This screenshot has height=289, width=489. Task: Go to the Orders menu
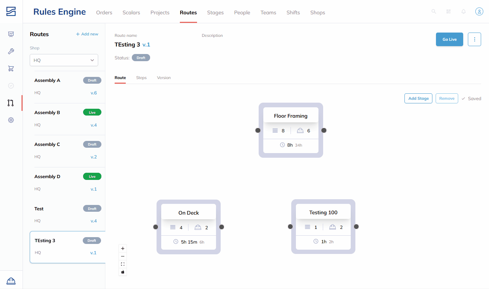(104, 13)
